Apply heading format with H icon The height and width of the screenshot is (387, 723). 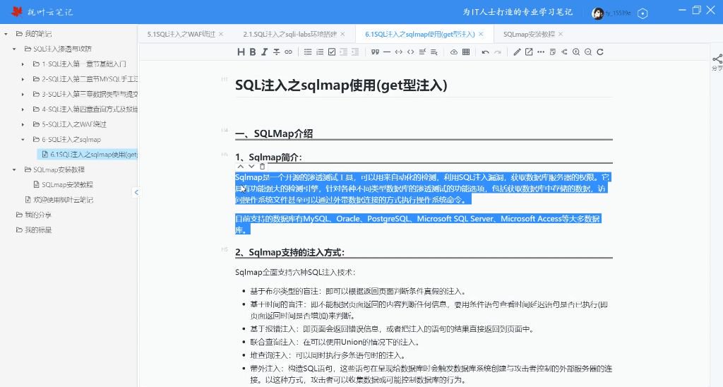tap(241, 52)
